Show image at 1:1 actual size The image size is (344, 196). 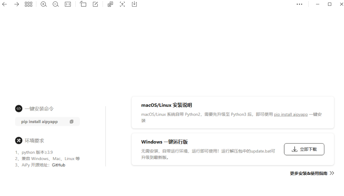(68, 4)
